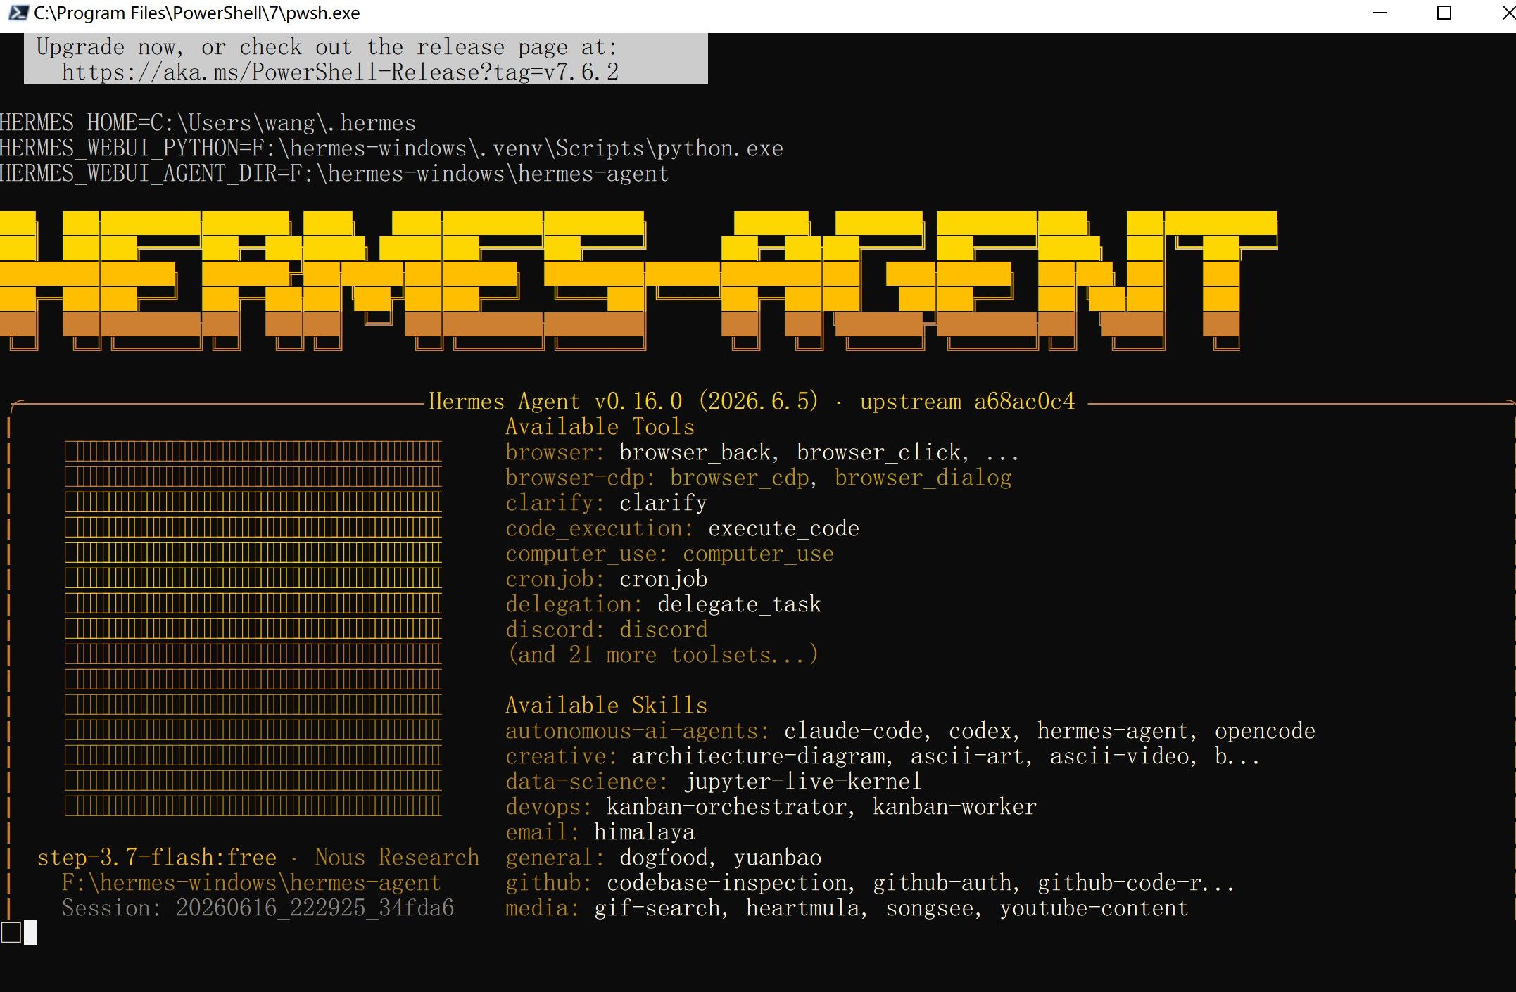Viewport: 1516px width, 992px height.
Task: Click the 'kanban-worker' skill name
Action: coord(954,807)
